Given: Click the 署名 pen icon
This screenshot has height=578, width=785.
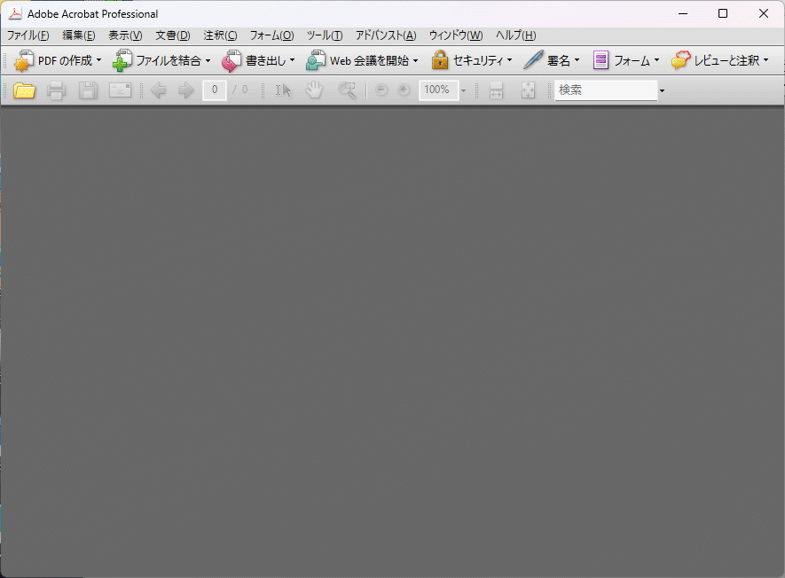Looking at the screenshot, I should tap(533, 59).
